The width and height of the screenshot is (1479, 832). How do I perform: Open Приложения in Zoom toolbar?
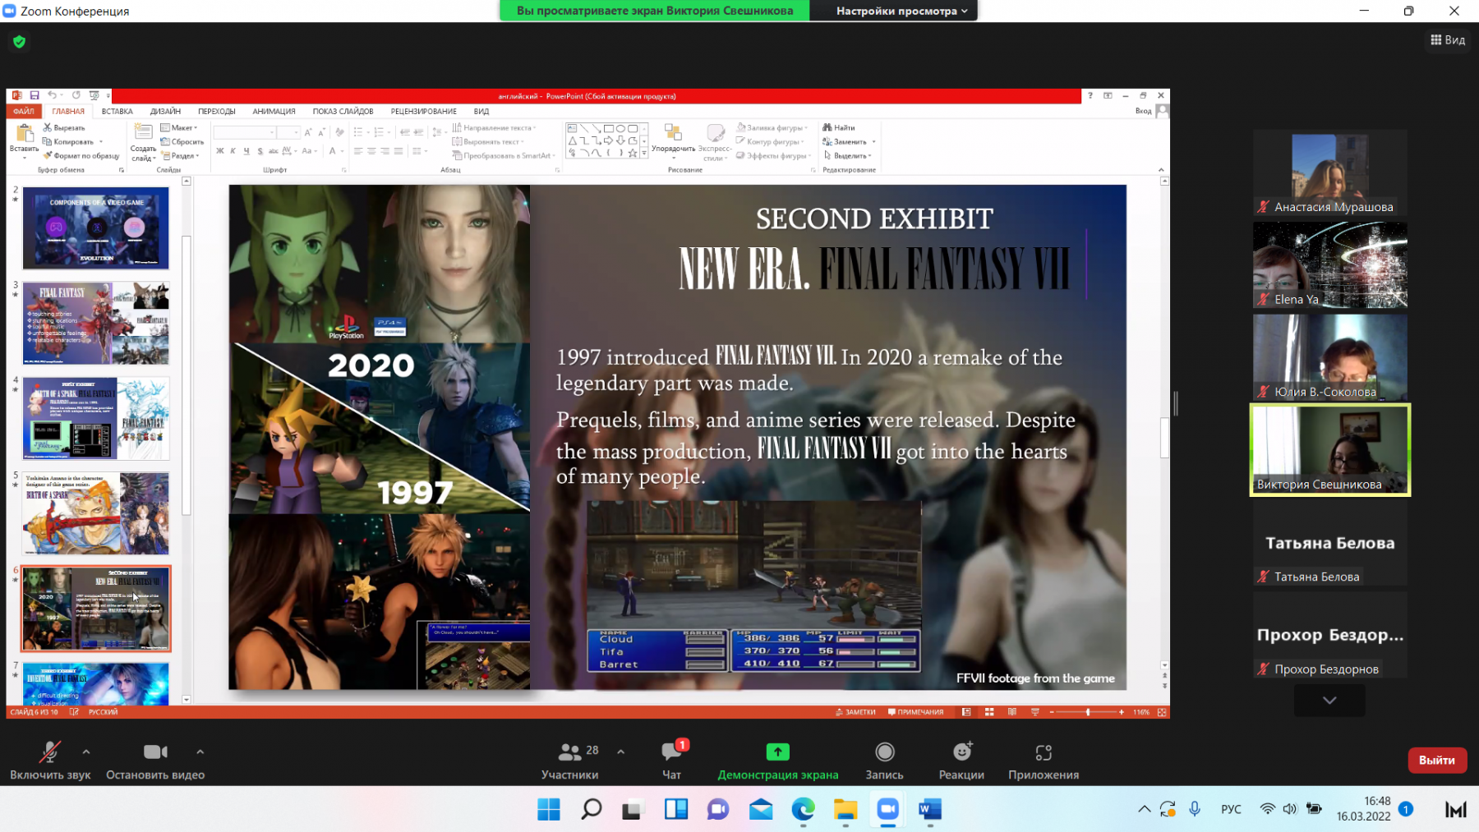click(1044, 761)
